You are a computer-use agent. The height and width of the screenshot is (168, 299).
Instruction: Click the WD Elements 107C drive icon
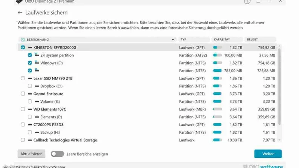tap(30, 109)
